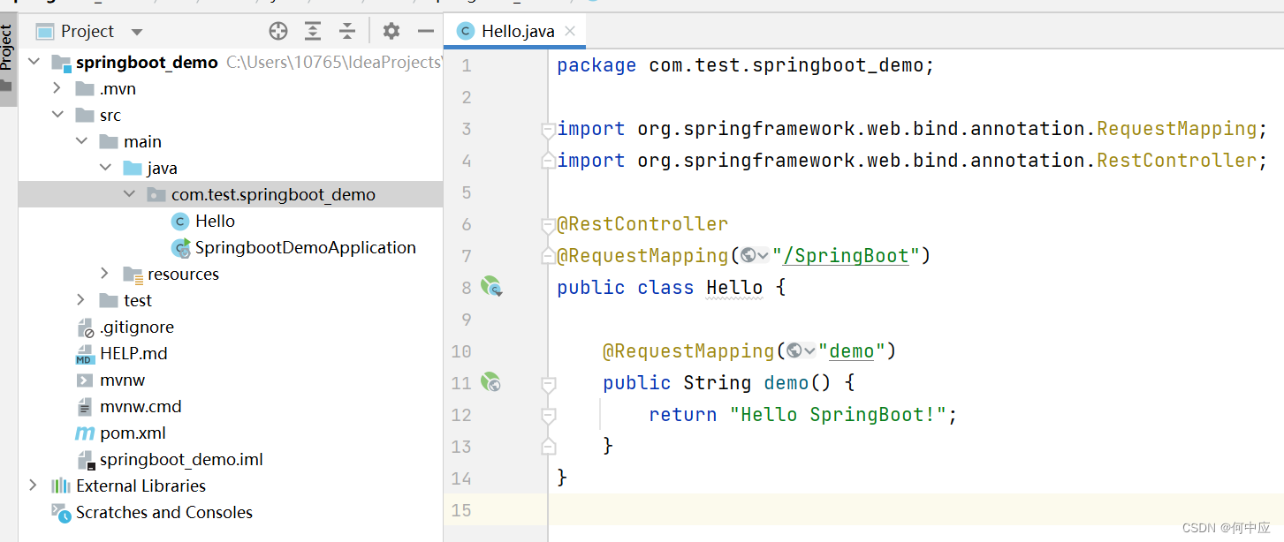Viewport: 1284px width, 542px height.
Task: Click the locate/select opened file target icon
Action: [x=278, y=32]
